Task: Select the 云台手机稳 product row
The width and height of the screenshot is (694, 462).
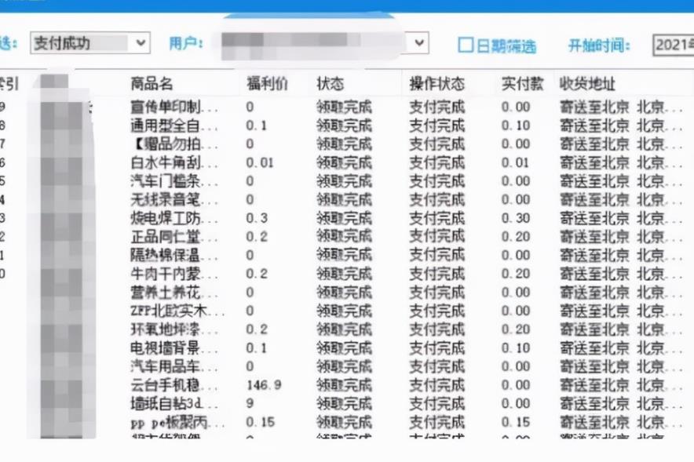Action: [165, 385]
